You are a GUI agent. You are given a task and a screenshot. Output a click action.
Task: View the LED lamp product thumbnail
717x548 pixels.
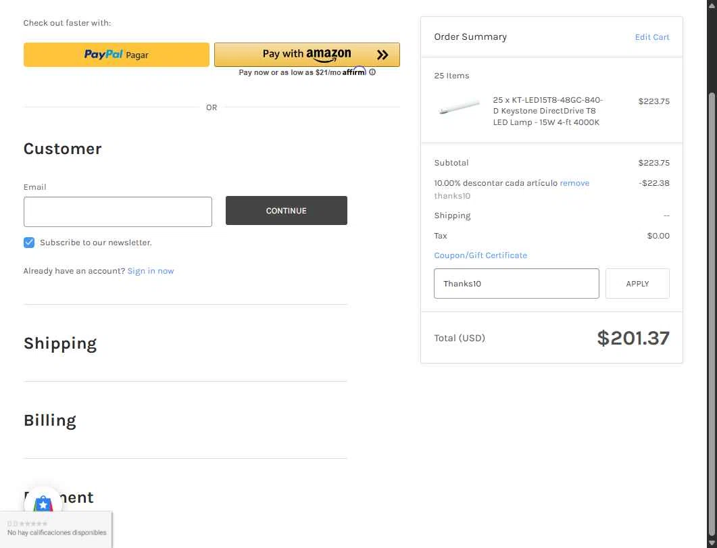(459, 107)
